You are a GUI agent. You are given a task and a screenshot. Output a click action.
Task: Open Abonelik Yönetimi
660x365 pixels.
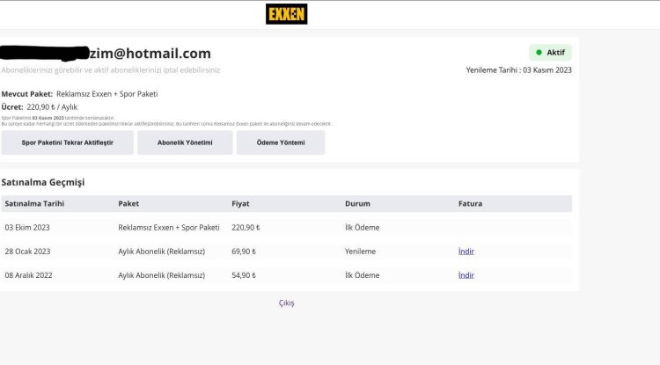(x=185, y=142)
